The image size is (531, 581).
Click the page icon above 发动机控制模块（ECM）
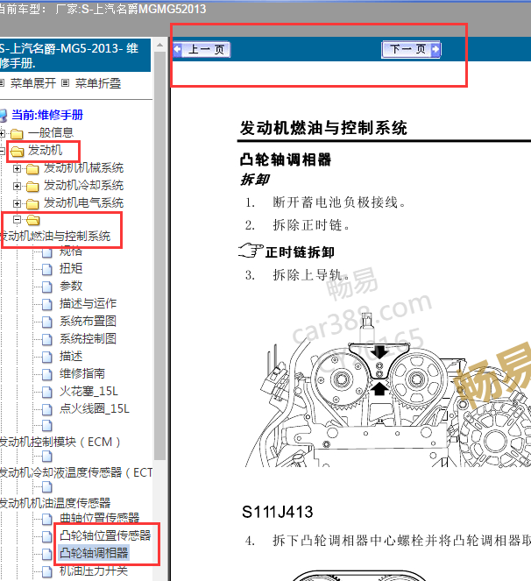[47, 425]
